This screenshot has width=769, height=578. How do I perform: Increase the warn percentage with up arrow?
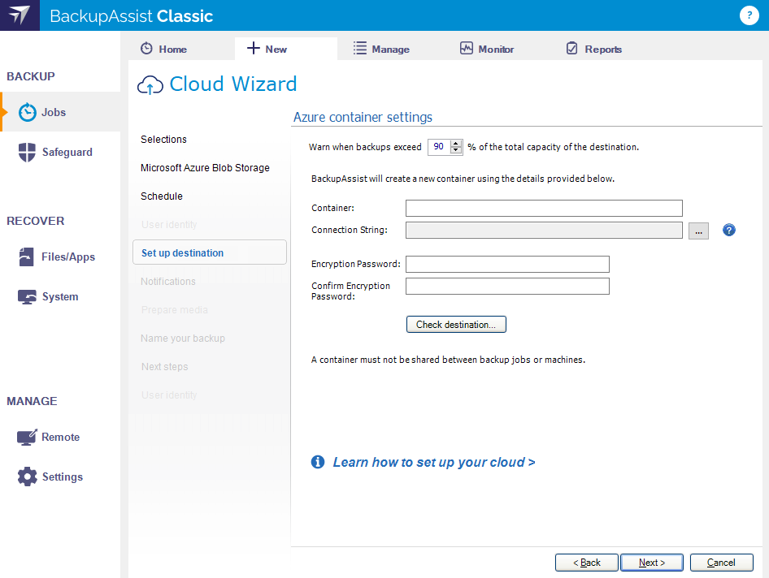pos(455,144)
